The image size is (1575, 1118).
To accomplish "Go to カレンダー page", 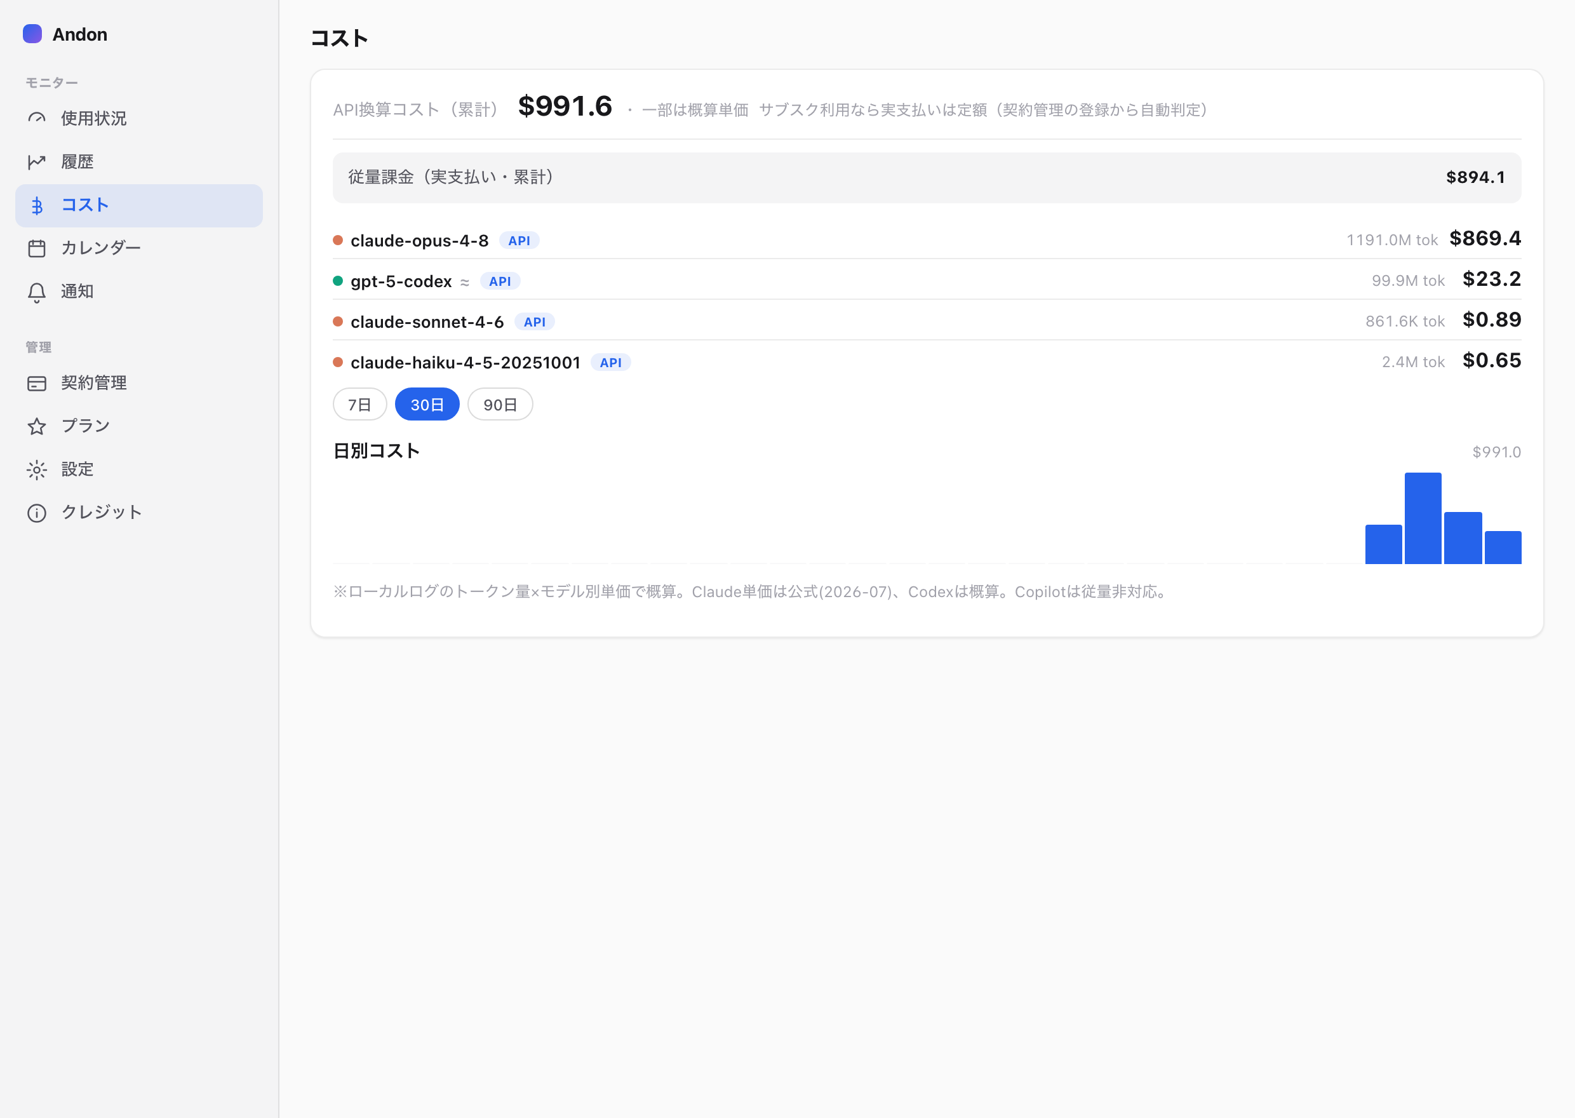I will point(139,248).
